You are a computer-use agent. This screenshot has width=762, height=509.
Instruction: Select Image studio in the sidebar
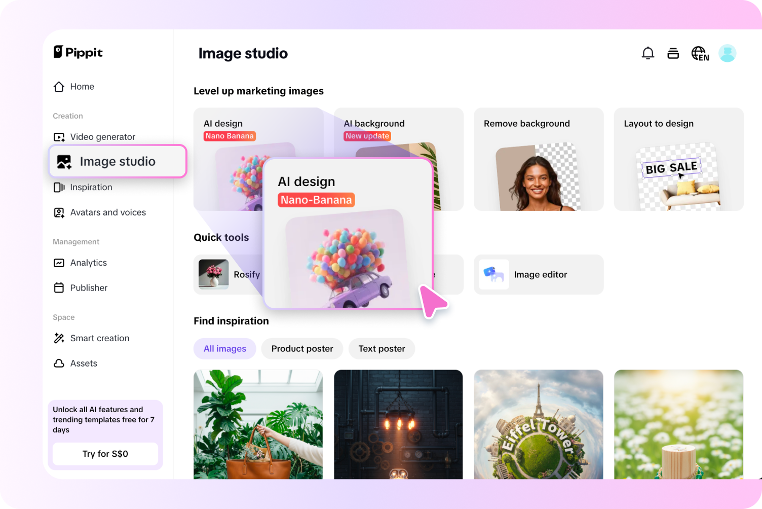(x=118, y=161)
